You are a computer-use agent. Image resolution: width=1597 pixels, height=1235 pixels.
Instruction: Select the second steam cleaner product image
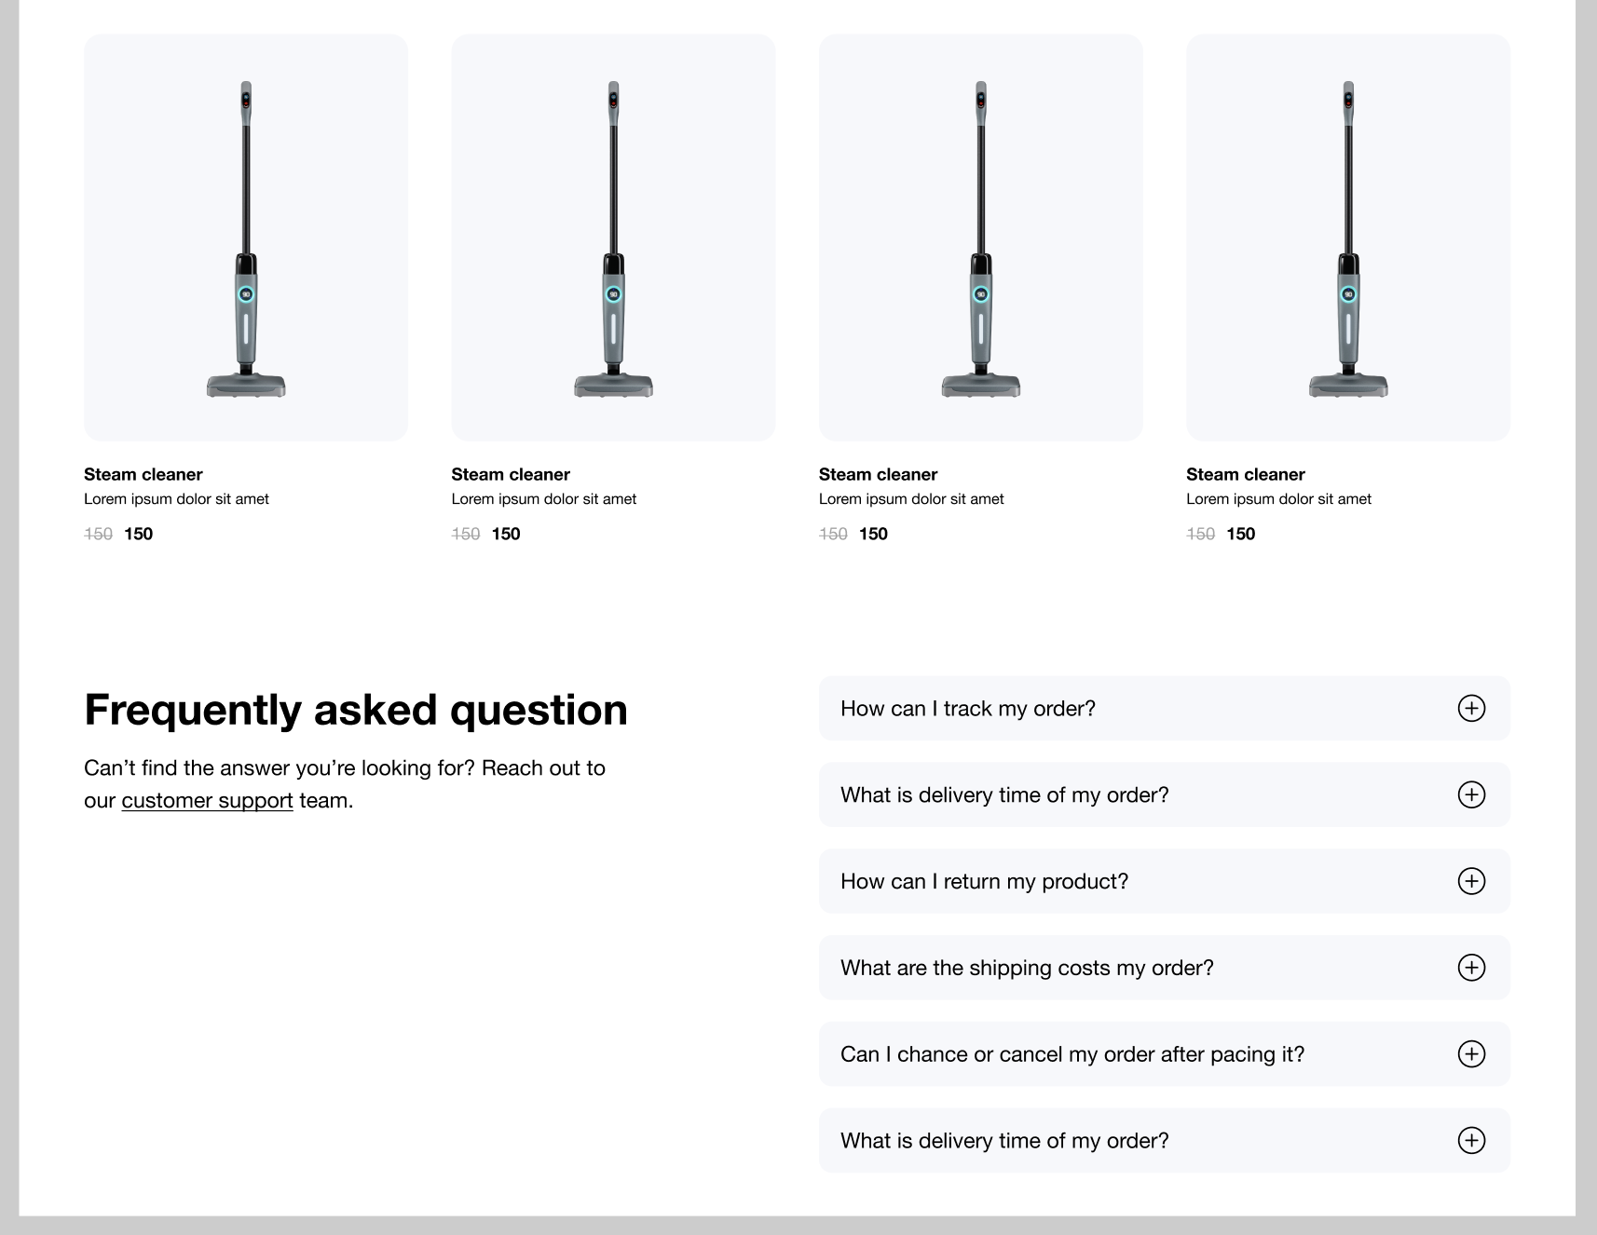coord(613,238)
